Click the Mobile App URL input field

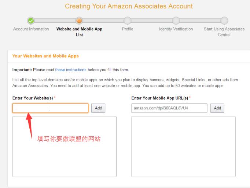tap(169, 108)
